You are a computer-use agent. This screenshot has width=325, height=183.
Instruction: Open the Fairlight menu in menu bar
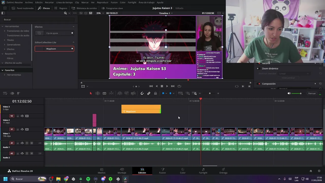point(132,2)
